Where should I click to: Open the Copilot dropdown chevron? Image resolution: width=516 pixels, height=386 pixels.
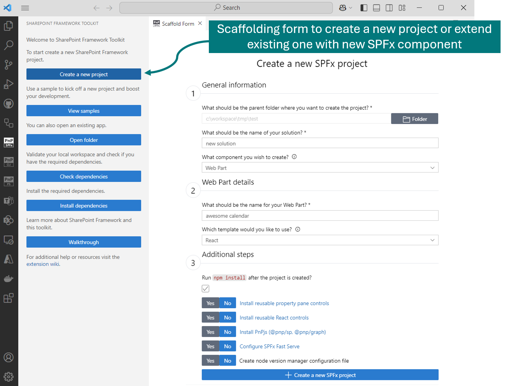[351, 8]
